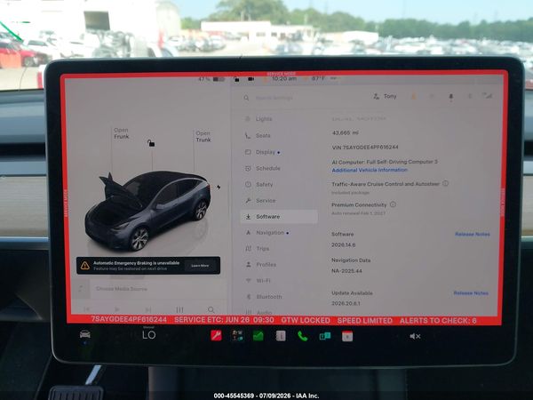Tap Choose Media Source
The width and height of the screenshot is (533, 400).
point(122,289)
